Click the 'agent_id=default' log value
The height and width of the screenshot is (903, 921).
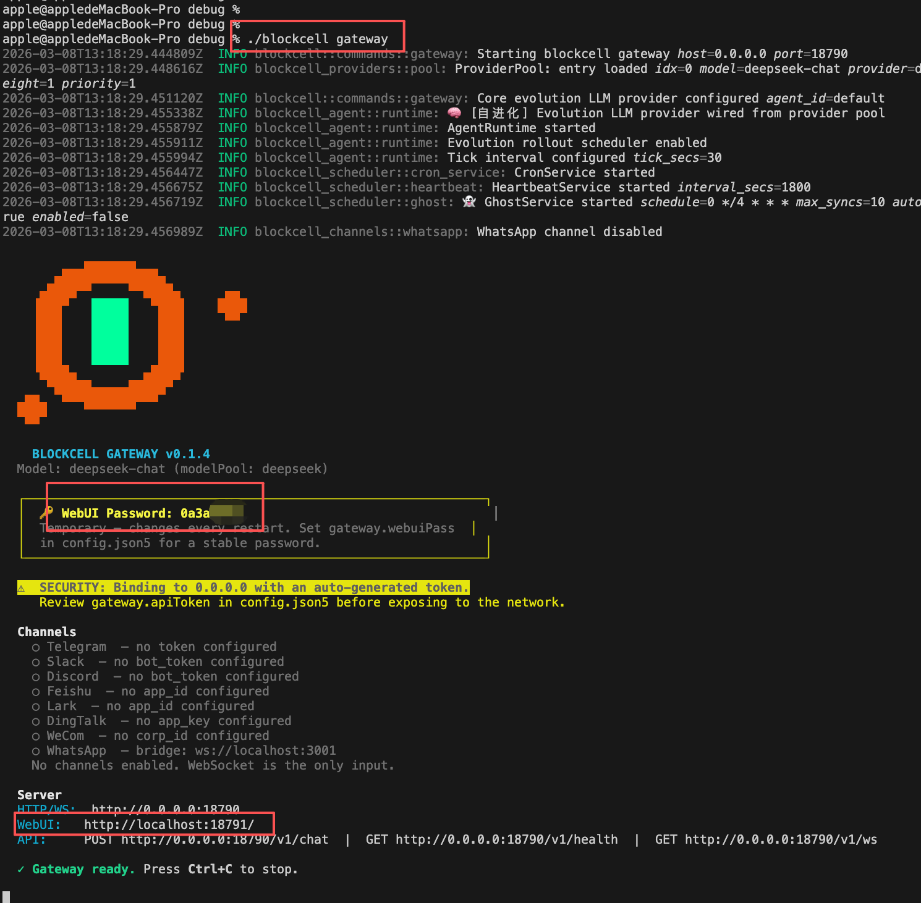826,98
